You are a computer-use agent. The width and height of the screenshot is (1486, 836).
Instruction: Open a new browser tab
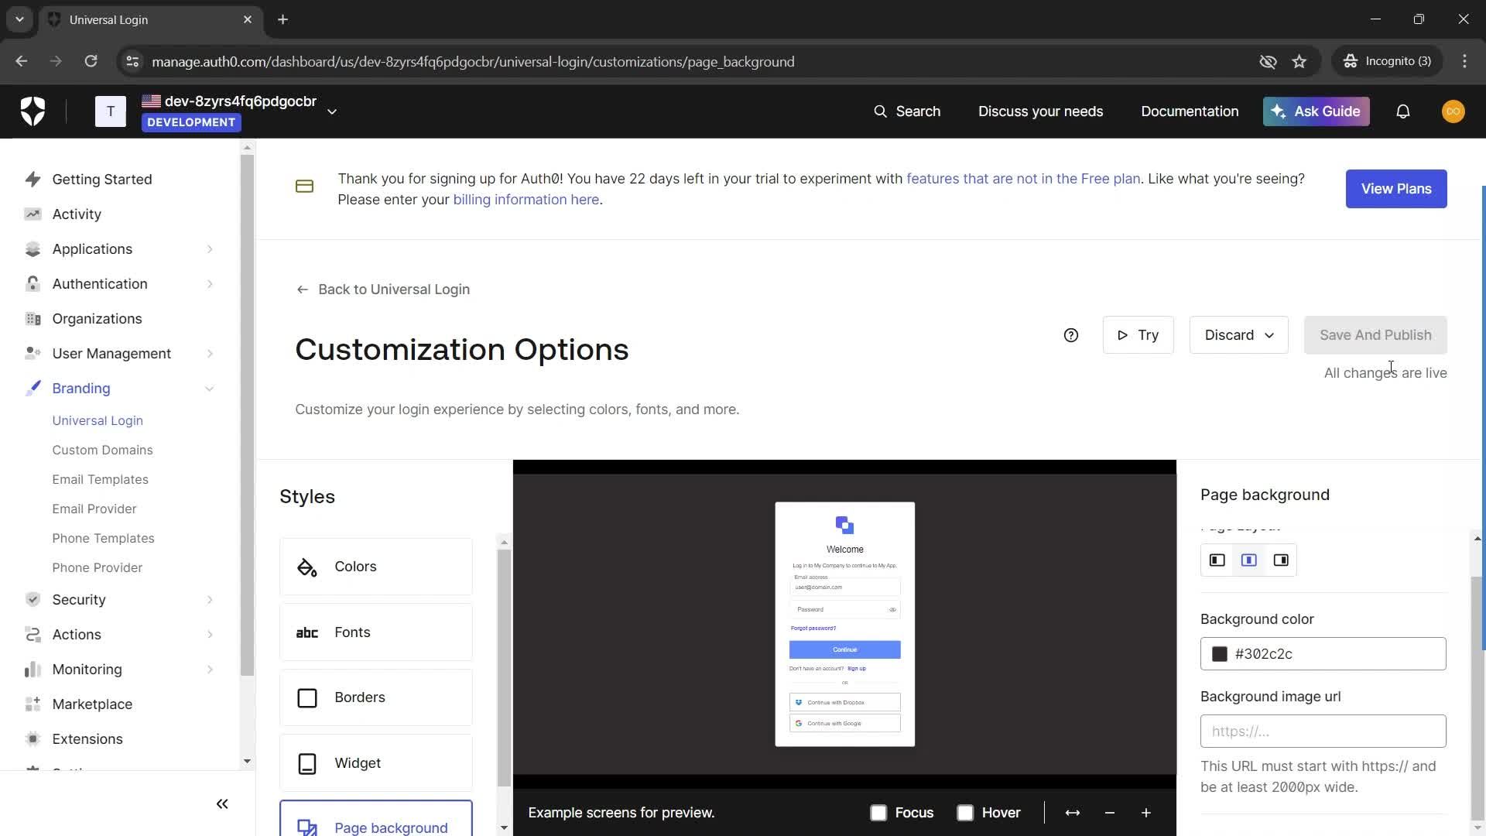[283, 19]
